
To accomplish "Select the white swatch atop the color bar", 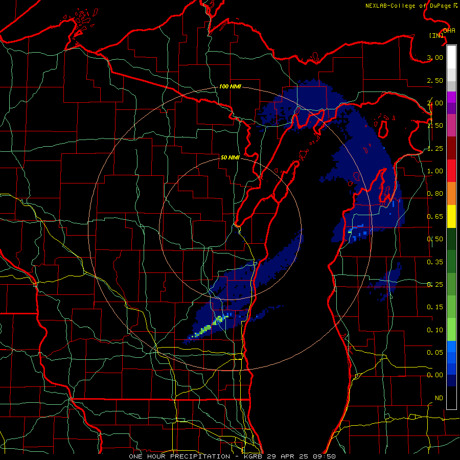I will [x=451, y=57].
